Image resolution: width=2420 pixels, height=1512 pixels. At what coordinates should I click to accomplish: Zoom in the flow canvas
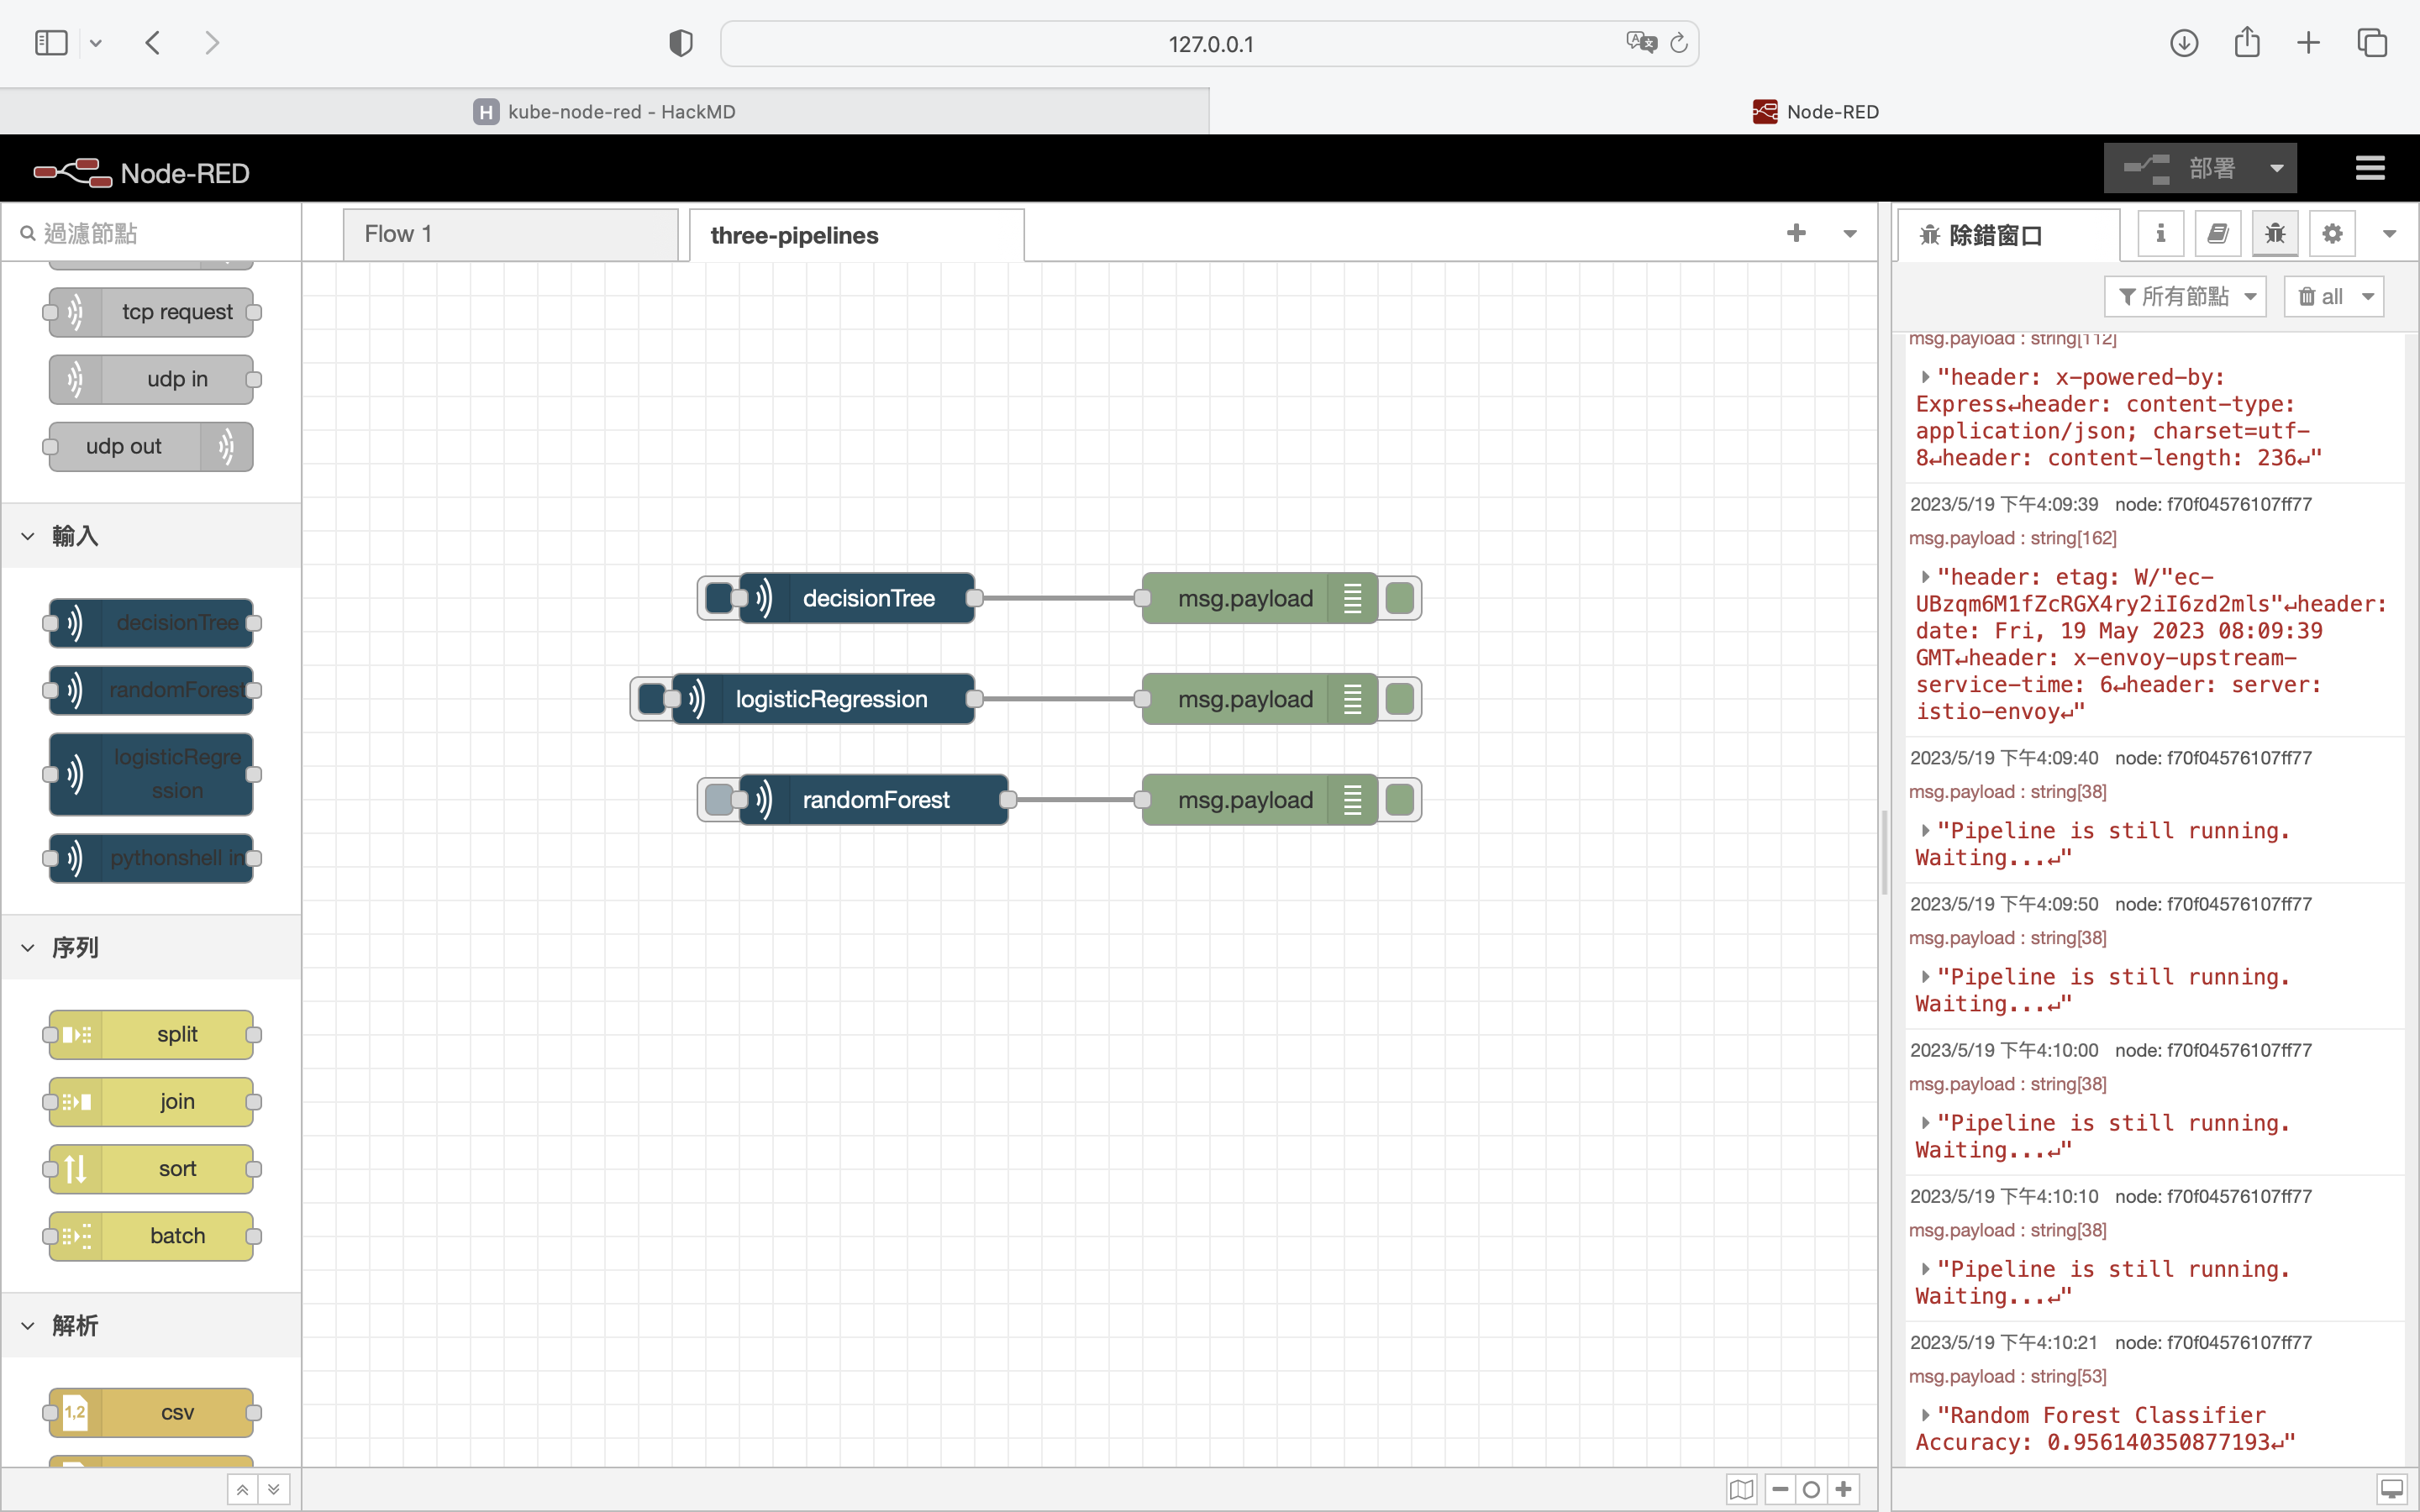coord(1844,1489)
